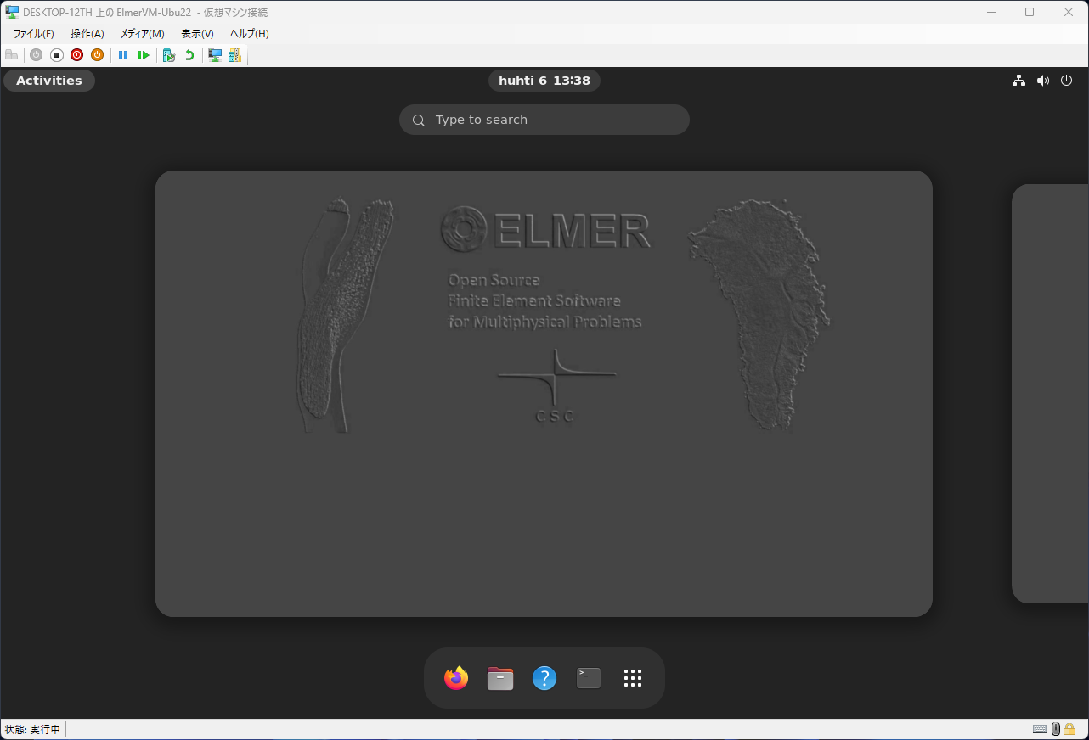The image size is (1089, 740).
Task: Open the clock 'huhti 6 13:38' panel
Action: coord(544,81)
